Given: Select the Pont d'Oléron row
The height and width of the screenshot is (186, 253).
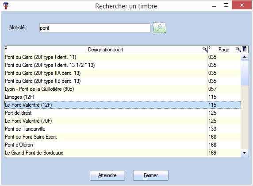Looking at the screenshot, I should coord(123,145).
